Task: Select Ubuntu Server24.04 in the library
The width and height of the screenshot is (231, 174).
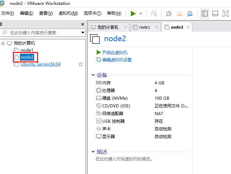Action: pyautogui.click(x=40, y=64)
